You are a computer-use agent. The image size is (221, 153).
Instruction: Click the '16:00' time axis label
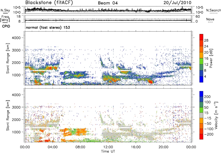pyautogui.click(x=136, y=147)
